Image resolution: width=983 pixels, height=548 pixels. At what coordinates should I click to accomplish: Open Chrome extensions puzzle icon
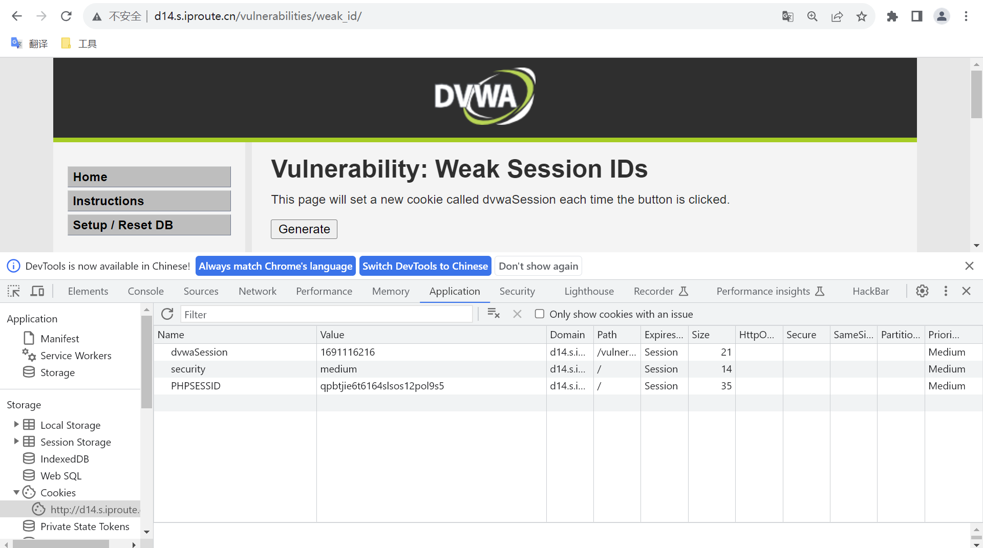coord(892,16)
